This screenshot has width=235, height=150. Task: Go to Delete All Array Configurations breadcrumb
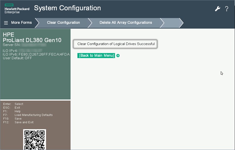pos(126,22)
